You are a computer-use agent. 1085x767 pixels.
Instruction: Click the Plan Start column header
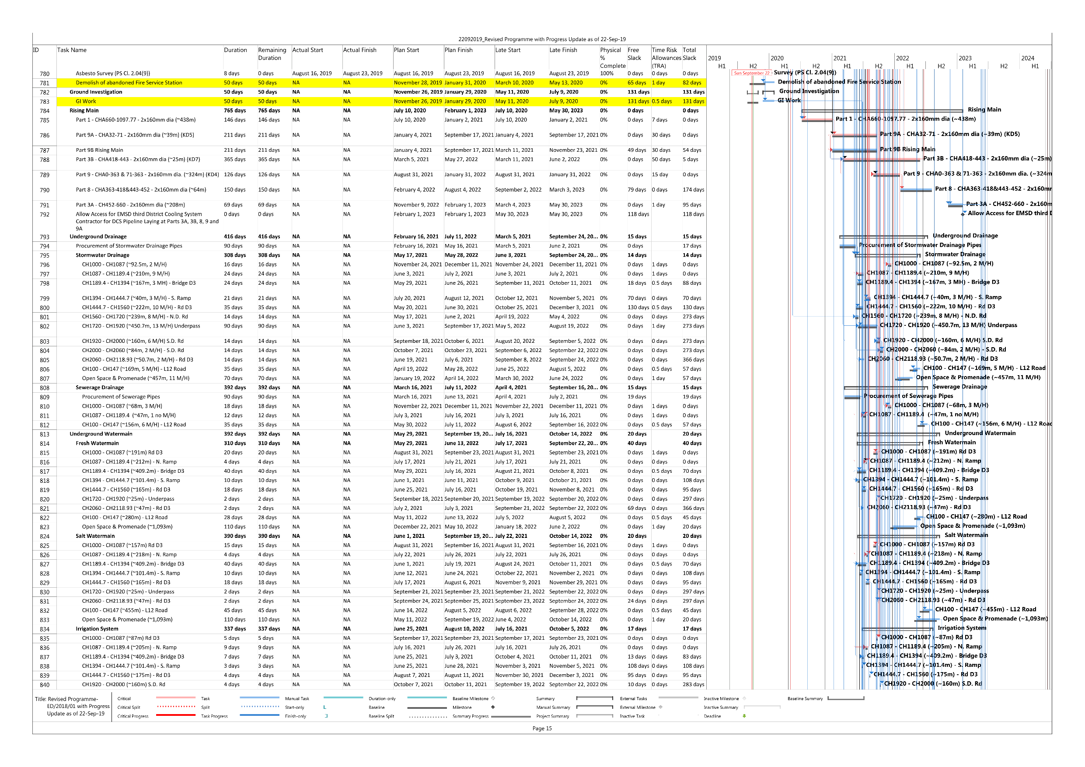406,50
